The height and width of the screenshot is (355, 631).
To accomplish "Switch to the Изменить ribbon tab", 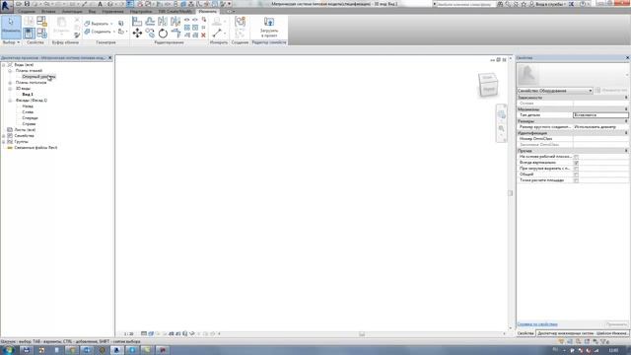I will (208, 11).
